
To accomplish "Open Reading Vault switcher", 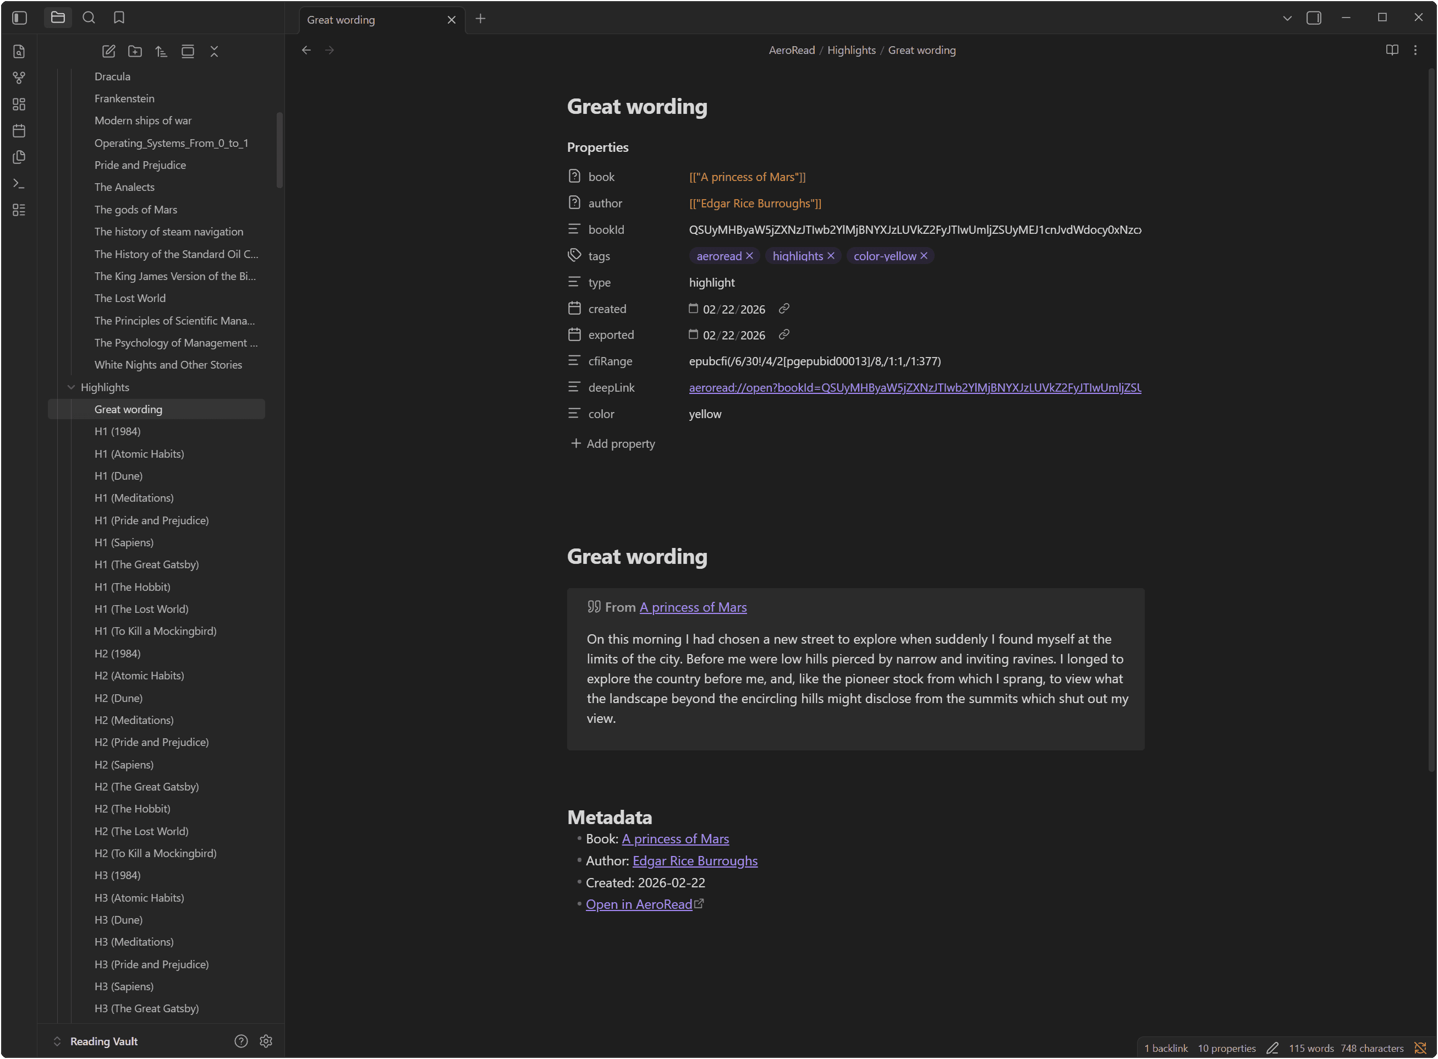I will [103, 1041].
